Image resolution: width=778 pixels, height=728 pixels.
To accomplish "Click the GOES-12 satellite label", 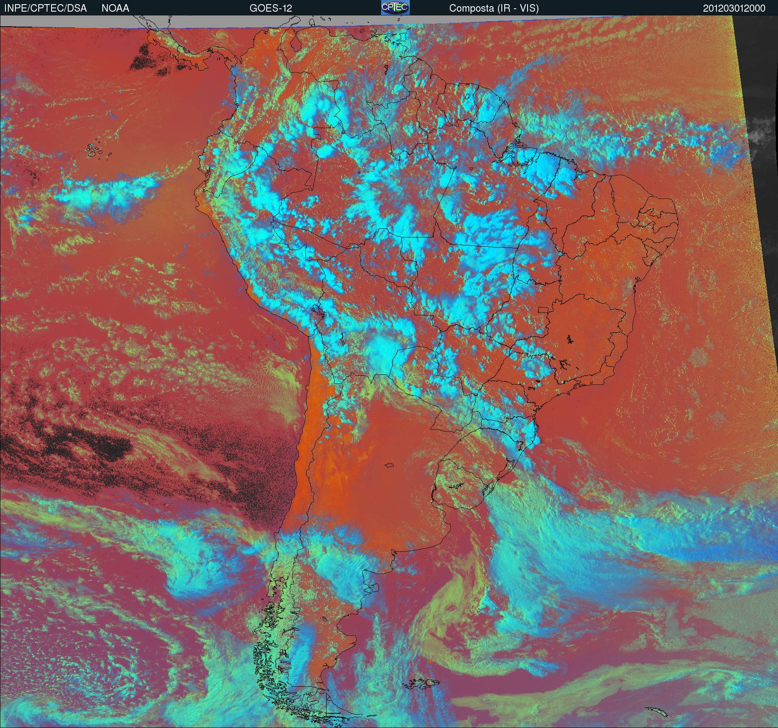I will pyautogui.click(x=271, y=8).
